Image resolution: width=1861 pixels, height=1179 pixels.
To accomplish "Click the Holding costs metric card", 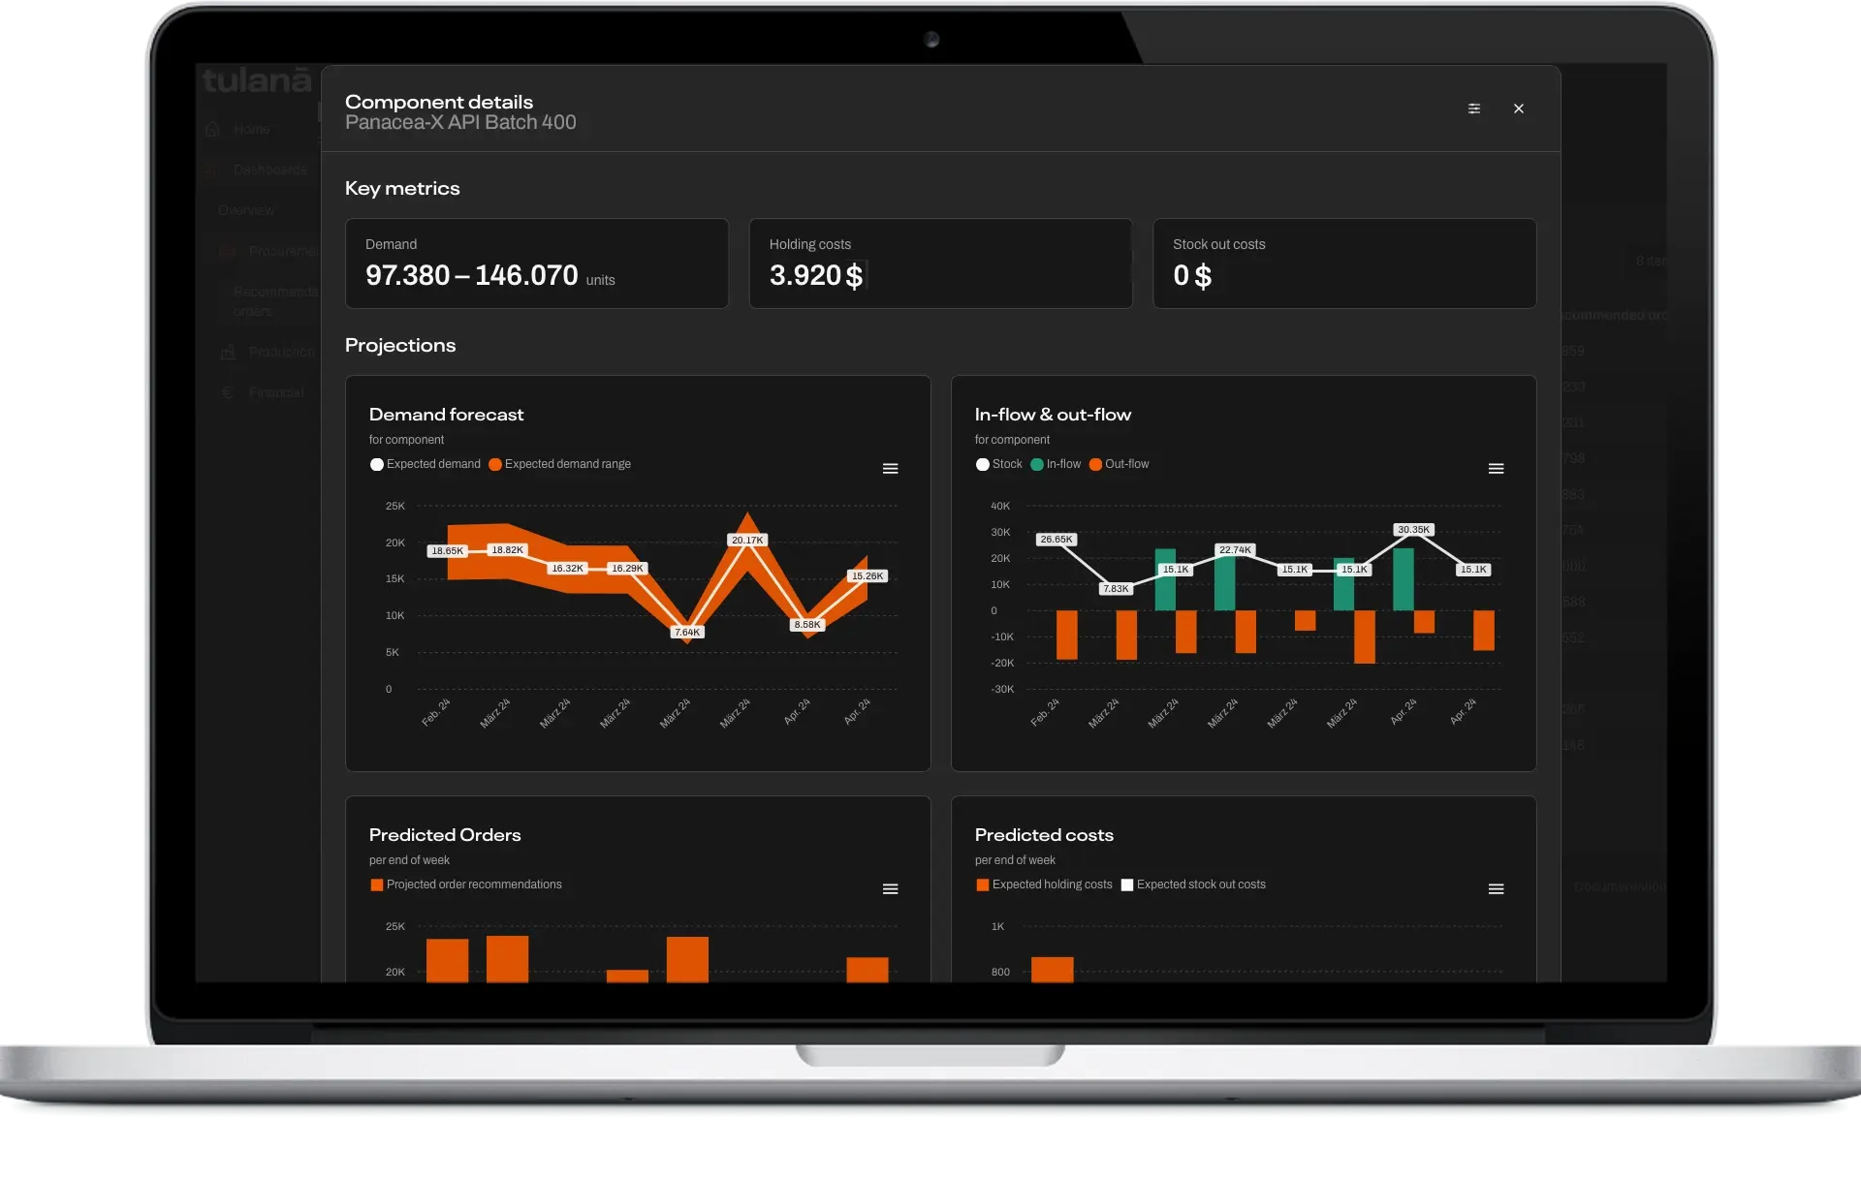I will point(939,264).
